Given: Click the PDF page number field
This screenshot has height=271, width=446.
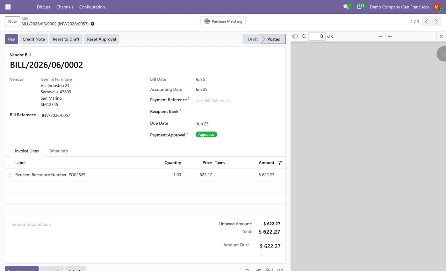Looking at the screenshot, I should click(x=317, y=37).
